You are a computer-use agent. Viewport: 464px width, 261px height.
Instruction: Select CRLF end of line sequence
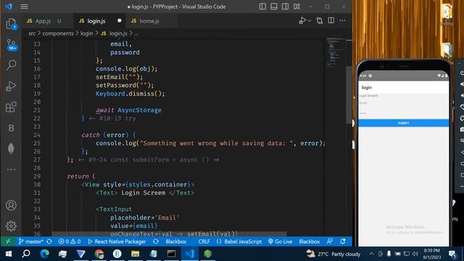click(204, 241)
